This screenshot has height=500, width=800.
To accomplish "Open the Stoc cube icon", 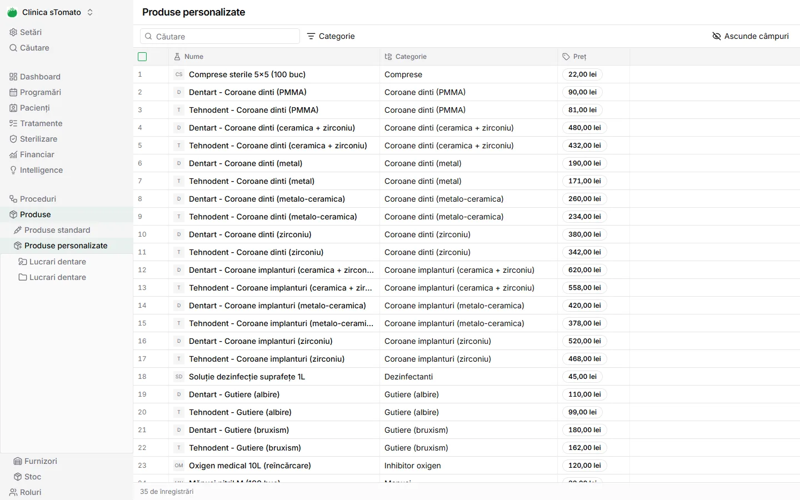I will 18,477.
